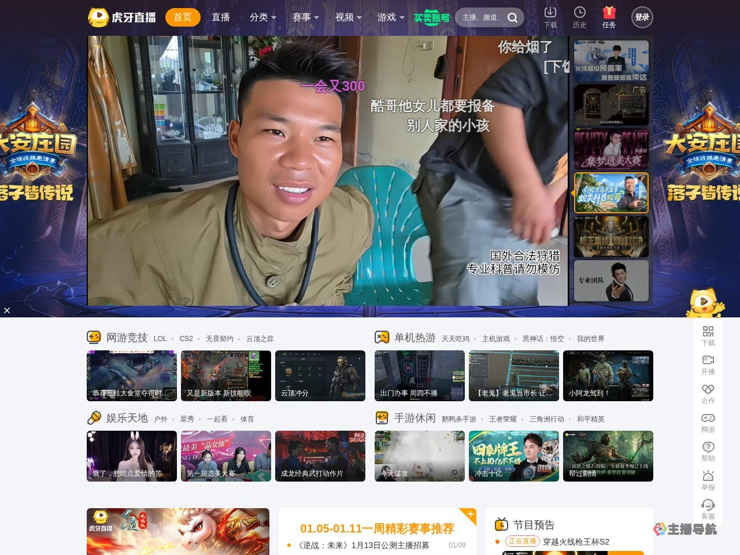Screen dimensions: 740x555
Task: Click the 登录 login button
Action: pos(642,17)
